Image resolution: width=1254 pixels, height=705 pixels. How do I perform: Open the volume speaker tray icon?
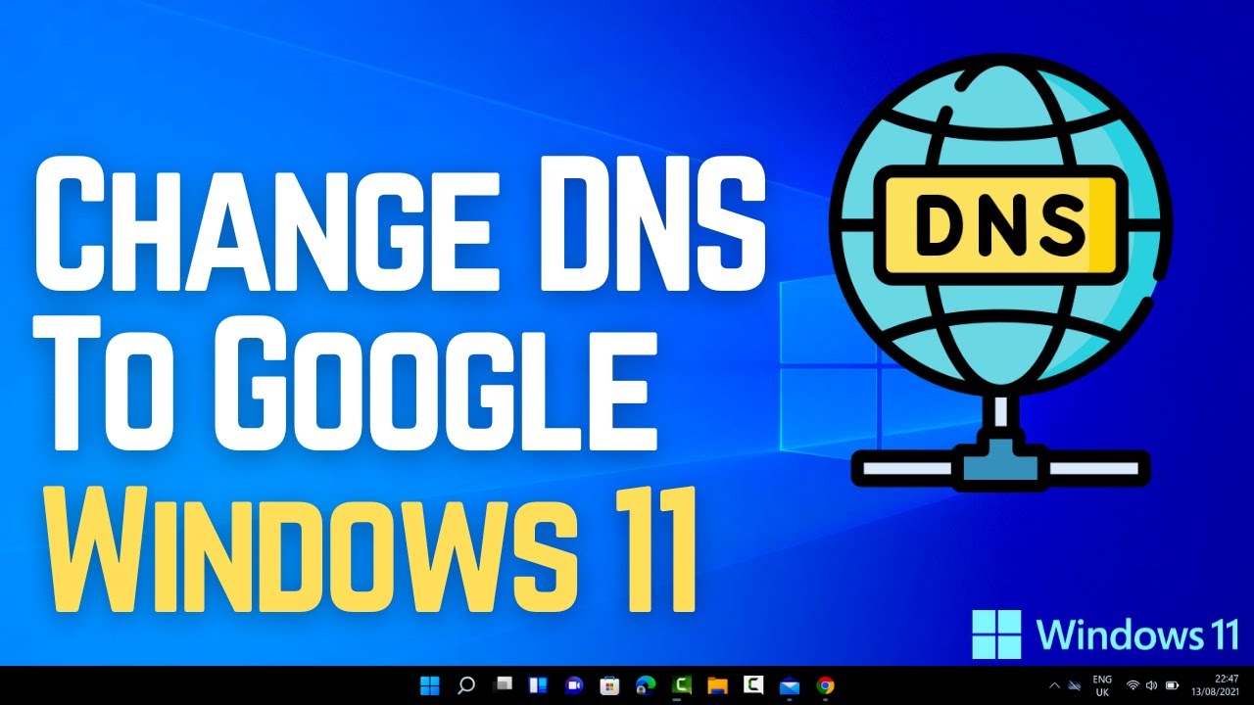click(x=1151, y=685)
